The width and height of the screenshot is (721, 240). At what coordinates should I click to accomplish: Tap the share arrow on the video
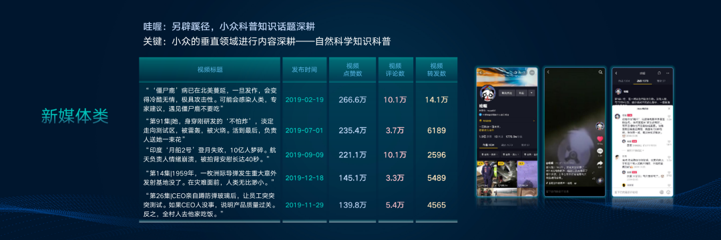click(x=600, y=163)
